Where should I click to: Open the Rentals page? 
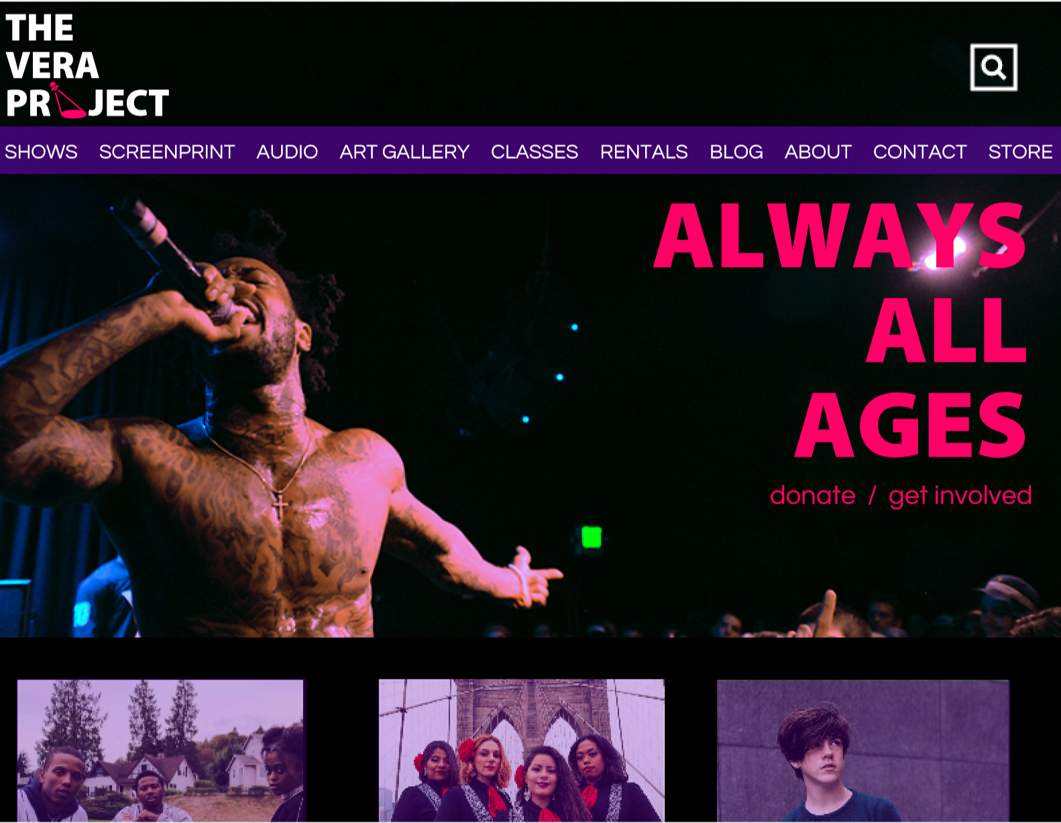coord(644,152)
